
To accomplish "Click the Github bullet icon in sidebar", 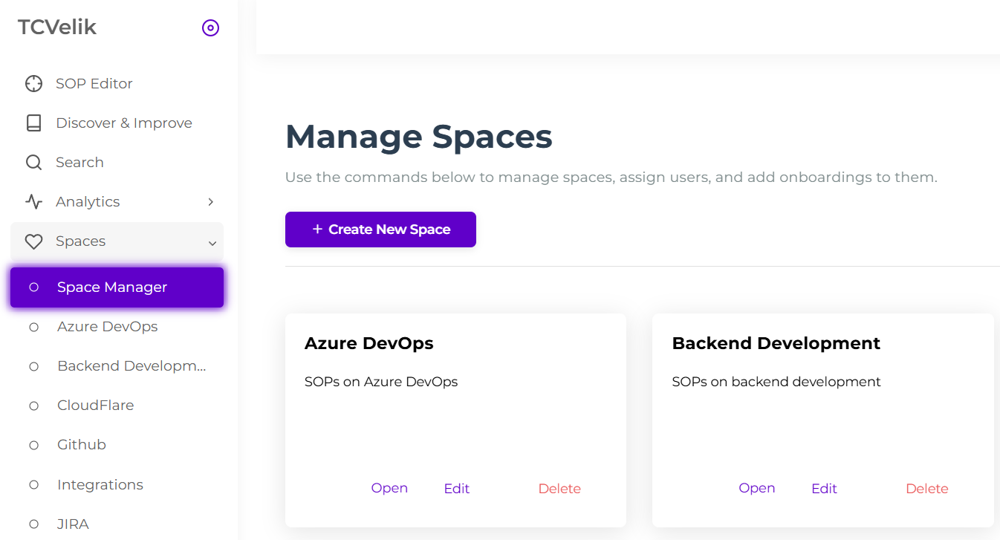I will point(33,445).
